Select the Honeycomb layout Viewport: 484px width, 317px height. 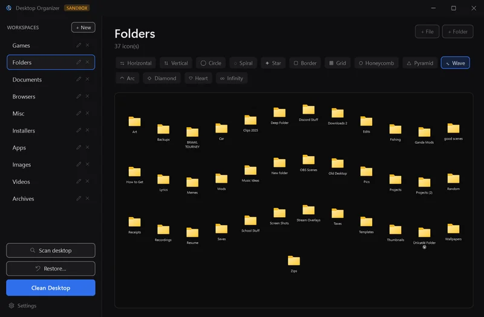point(376,63)
